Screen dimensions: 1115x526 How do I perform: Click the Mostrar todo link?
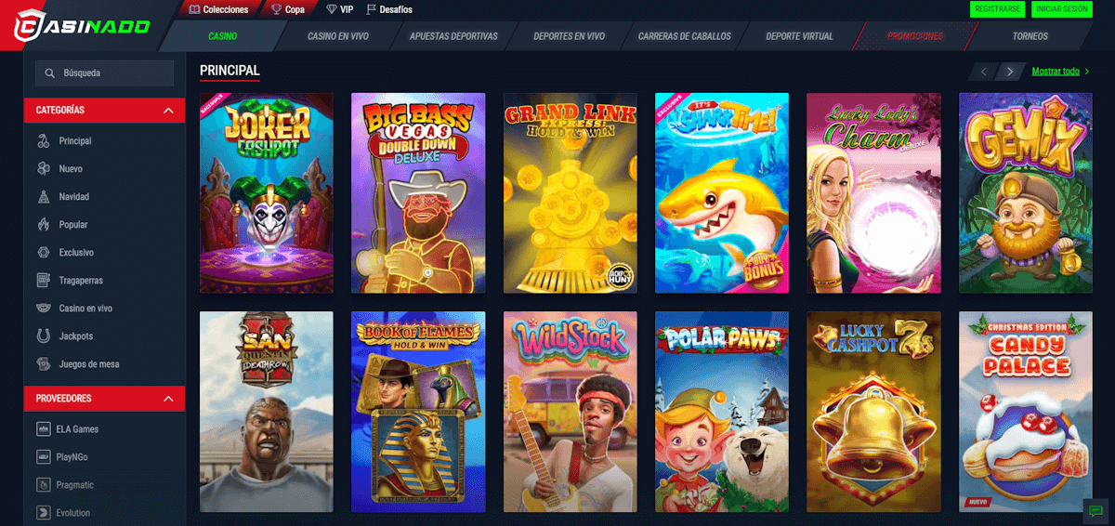click(1056, 72)
